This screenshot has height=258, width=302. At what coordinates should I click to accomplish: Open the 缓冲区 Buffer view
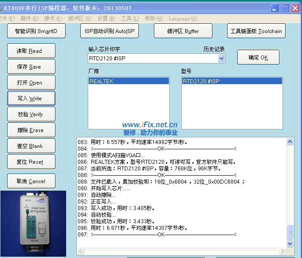[x=183, y=31]
